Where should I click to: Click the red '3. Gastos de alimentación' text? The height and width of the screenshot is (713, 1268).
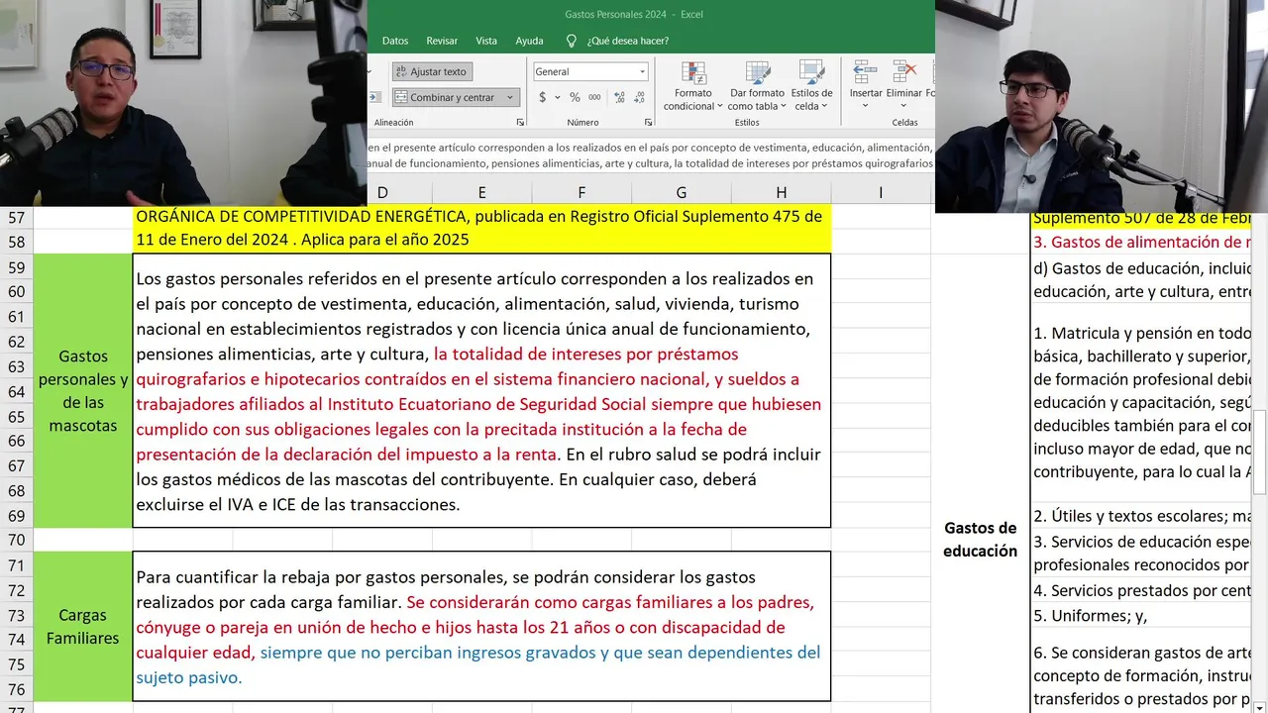1141,242
